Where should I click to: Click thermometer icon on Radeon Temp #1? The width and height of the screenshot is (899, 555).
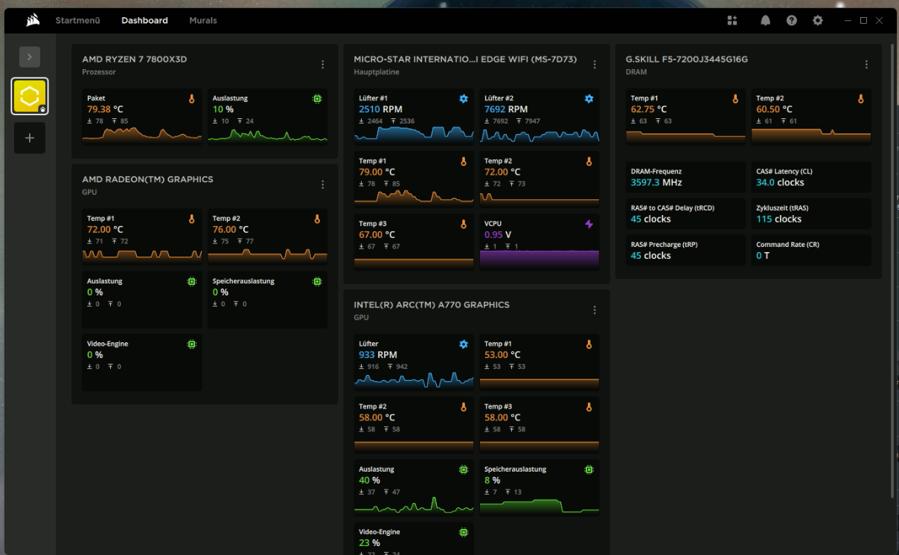[191, 219]
